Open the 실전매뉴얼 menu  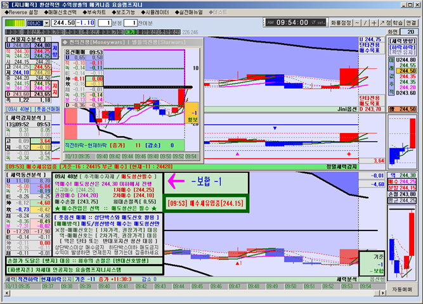click(188, 13)
